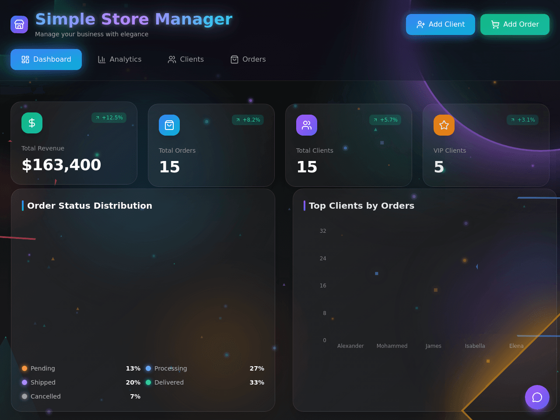Click the Mohammed axis label
Viewport: 560px width, 420px height.
click(x=392, y=346)
